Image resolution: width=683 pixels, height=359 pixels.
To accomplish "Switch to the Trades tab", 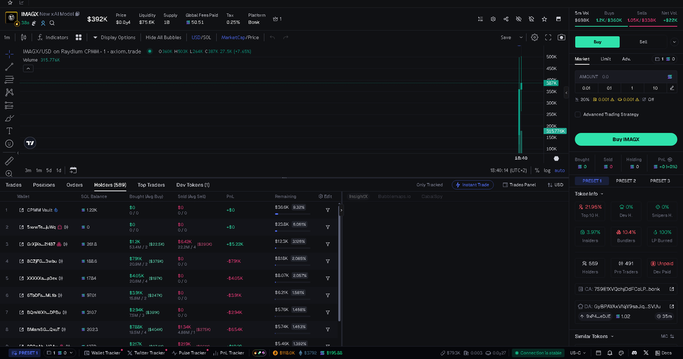I will click(x=14, y=185).
